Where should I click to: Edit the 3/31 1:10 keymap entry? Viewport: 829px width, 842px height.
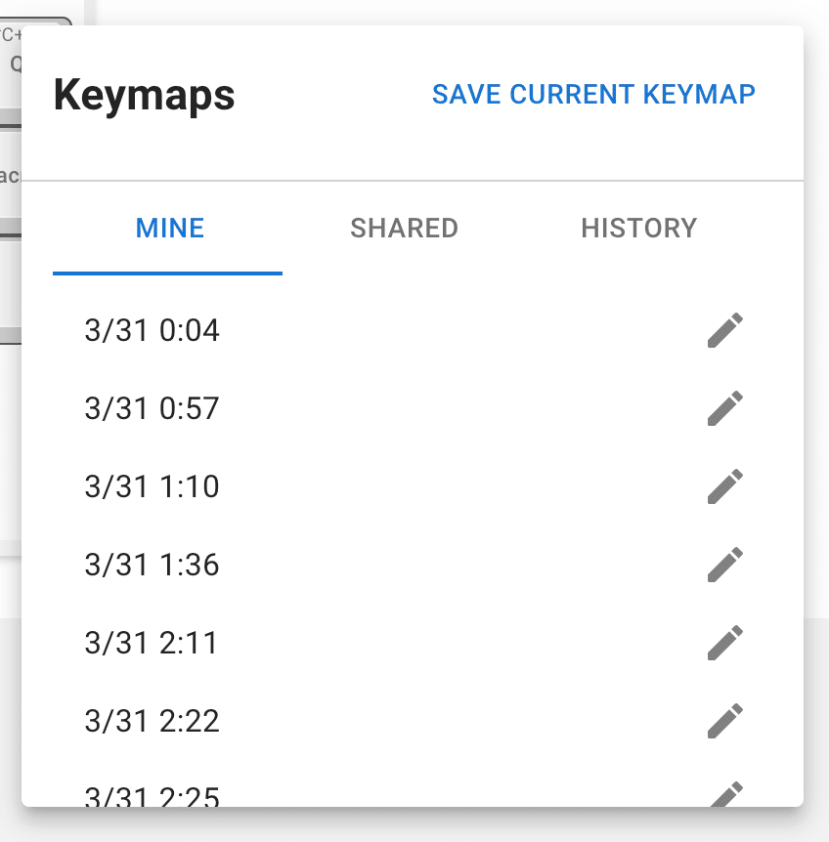click(725, 486)
